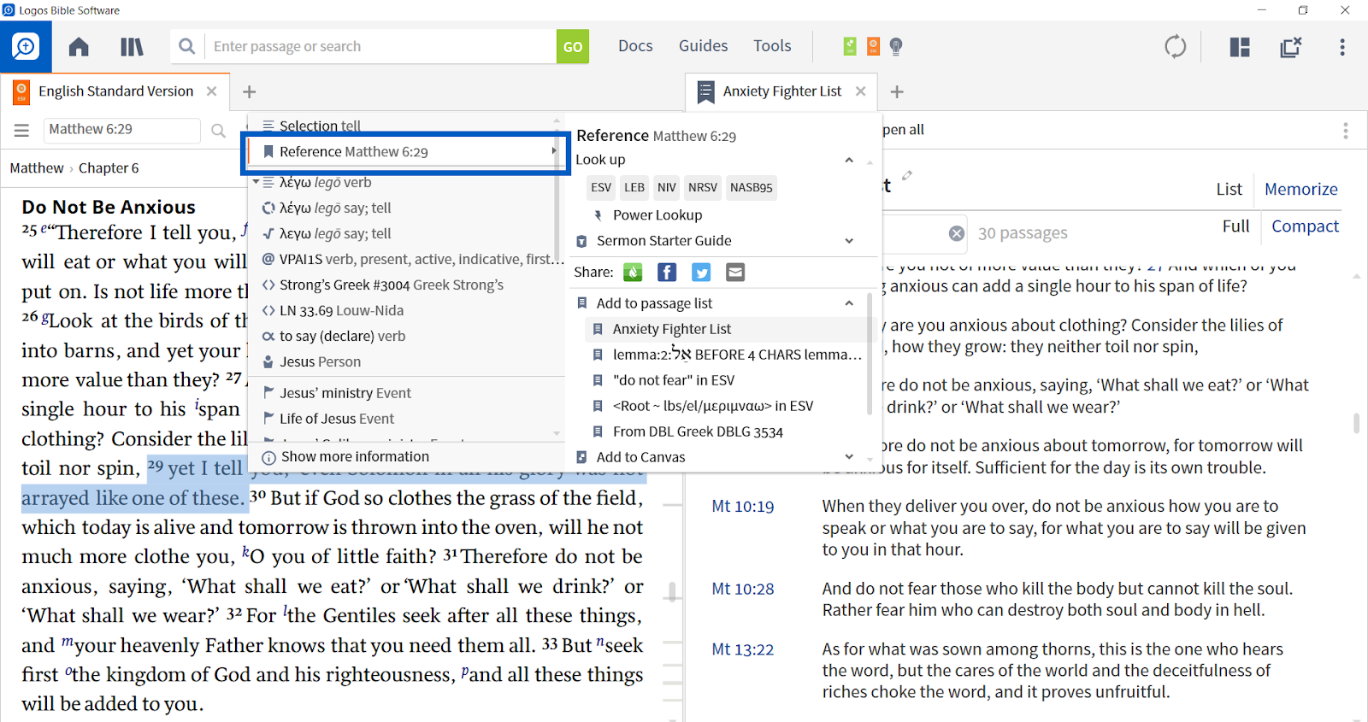Open the passage list panel kebab menu
Viewport: 1368px width, 722px height.
point(1345,131)
